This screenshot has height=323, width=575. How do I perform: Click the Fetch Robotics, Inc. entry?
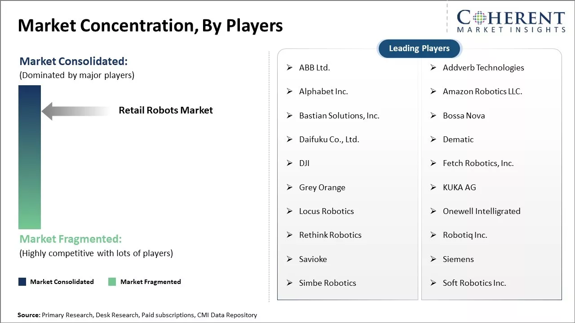(478, 163)
